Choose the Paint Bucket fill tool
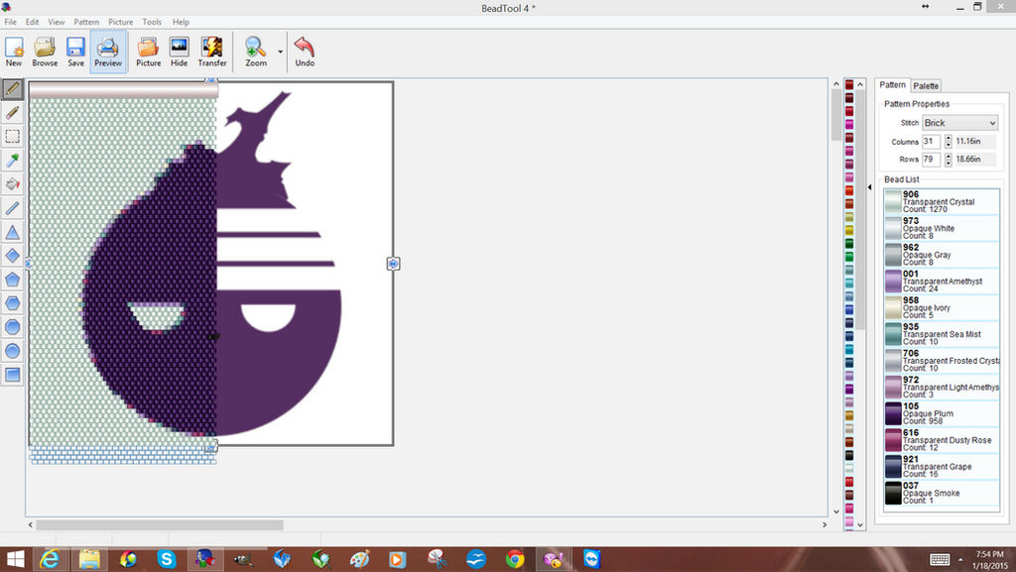1016x572 pixels. (x=12, y=184)
